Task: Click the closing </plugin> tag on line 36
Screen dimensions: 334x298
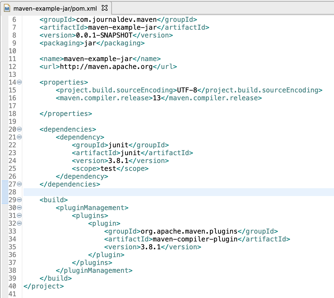Action: click(x=106, y=255)
